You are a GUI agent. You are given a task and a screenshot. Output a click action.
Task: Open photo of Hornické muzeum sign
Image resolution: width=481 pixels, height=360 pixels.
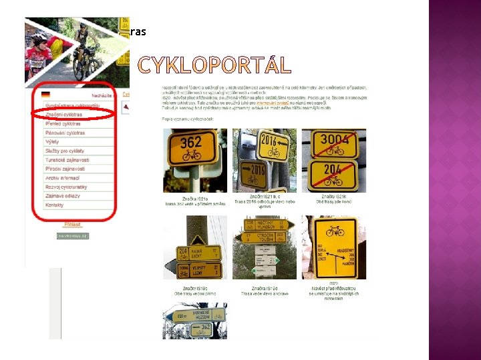pos(195,321)
